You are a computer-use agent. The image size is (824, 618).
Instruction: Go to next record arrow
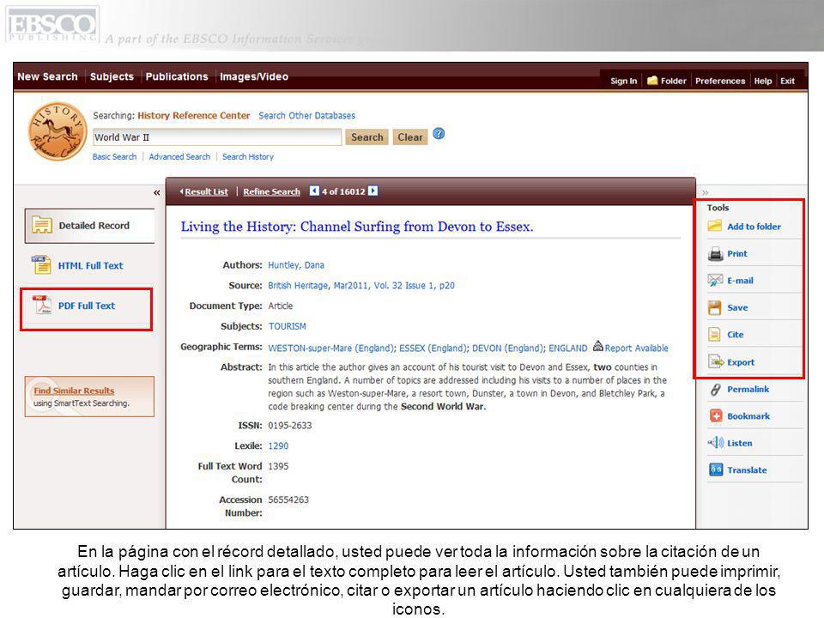373,191
